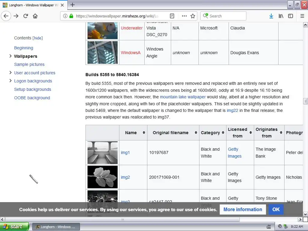Open the Windows start menu

[14, 226]
